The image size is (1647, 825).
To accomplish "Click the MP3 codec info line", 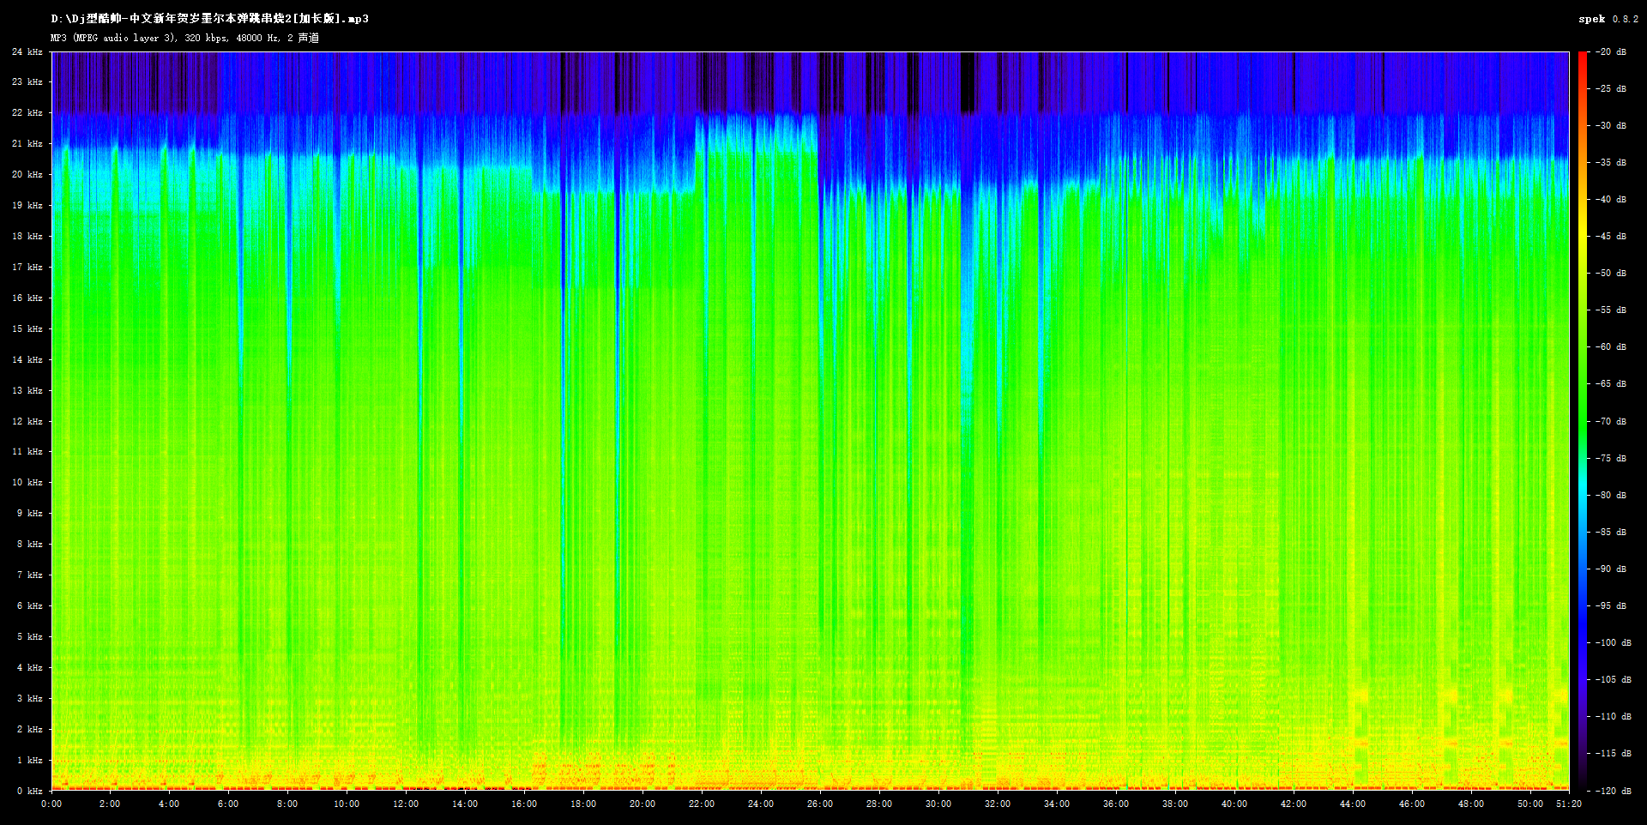I will (184, 38).
